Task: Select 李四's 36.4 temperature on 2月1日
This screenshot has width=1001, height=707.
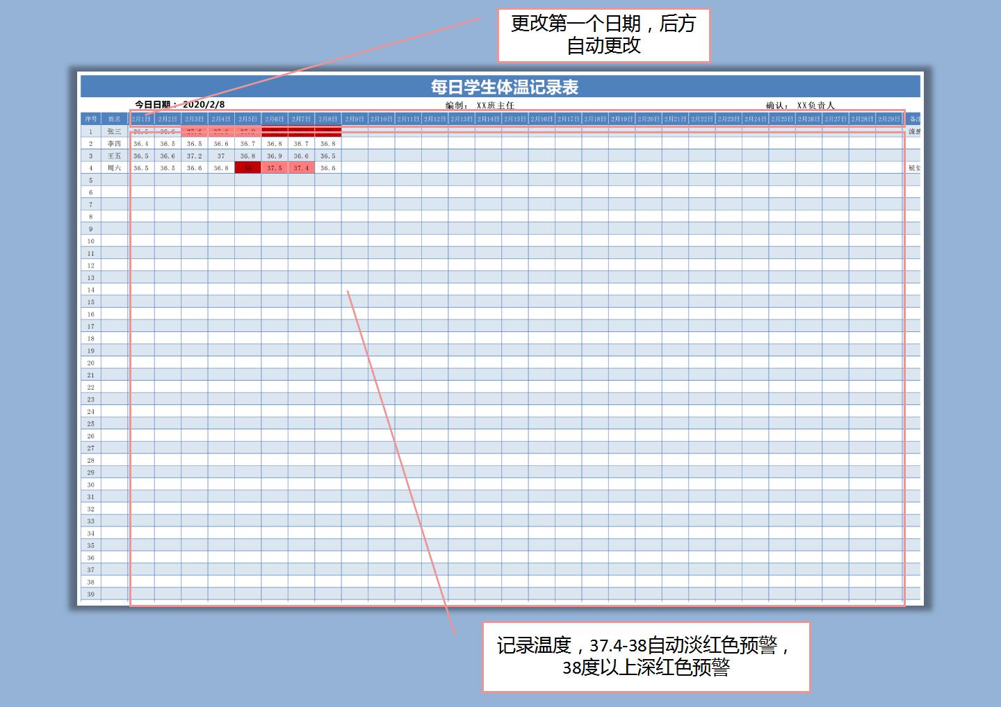Action: pos(141,144)
